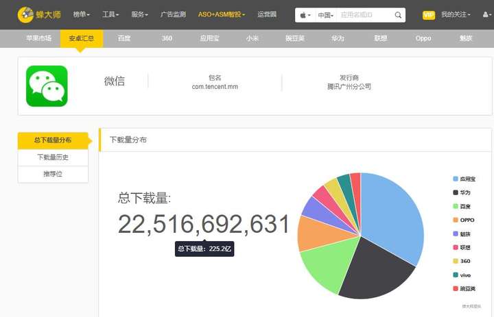Open the 榜单 menu

[x=81, y=14]
